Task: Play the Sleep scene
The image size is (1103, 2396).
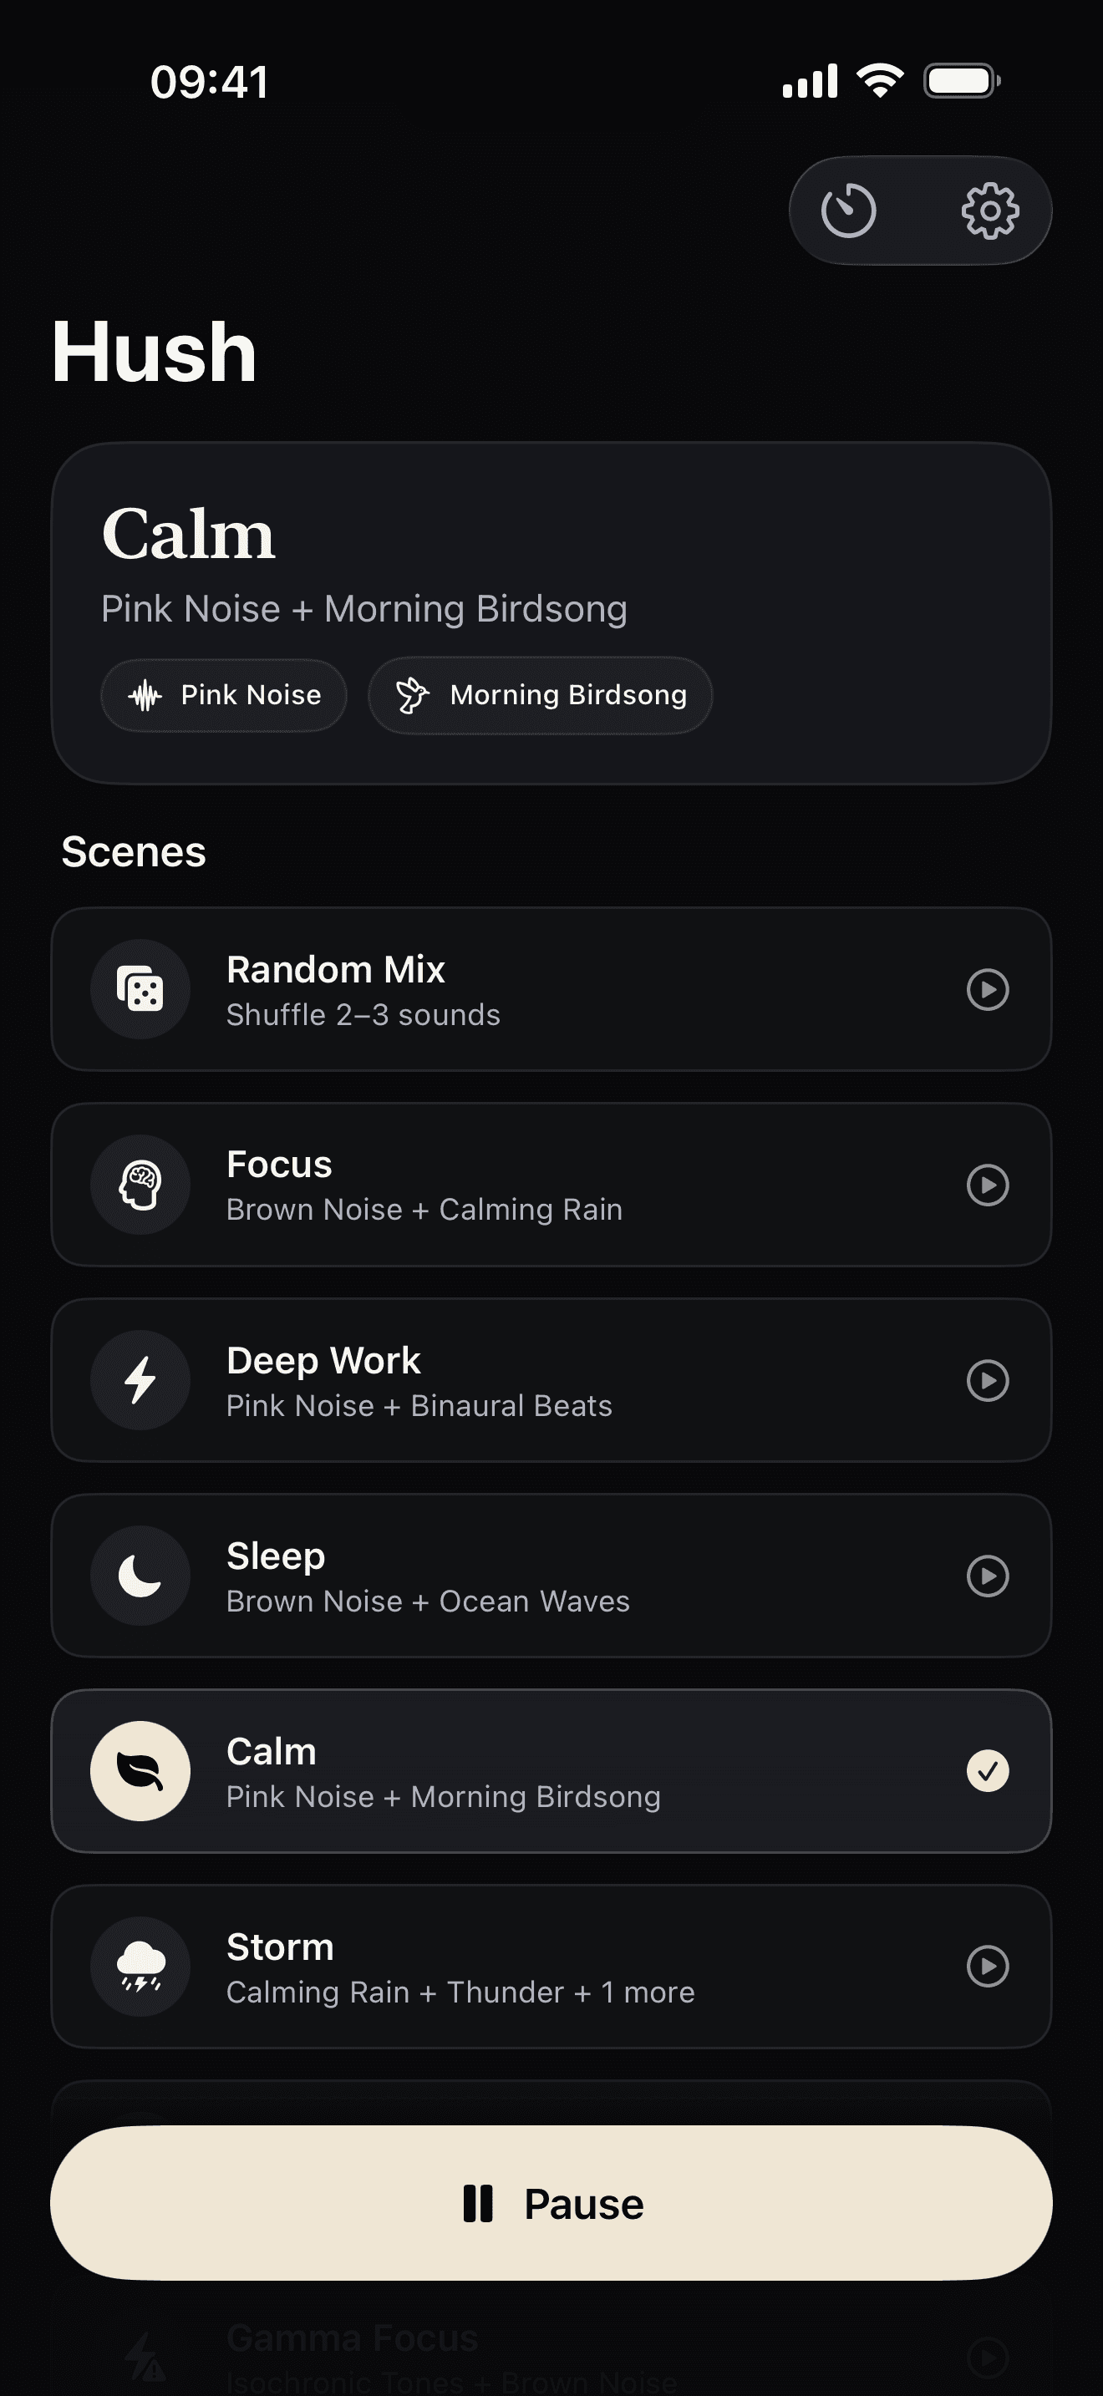Action: tap(988, 1576)
